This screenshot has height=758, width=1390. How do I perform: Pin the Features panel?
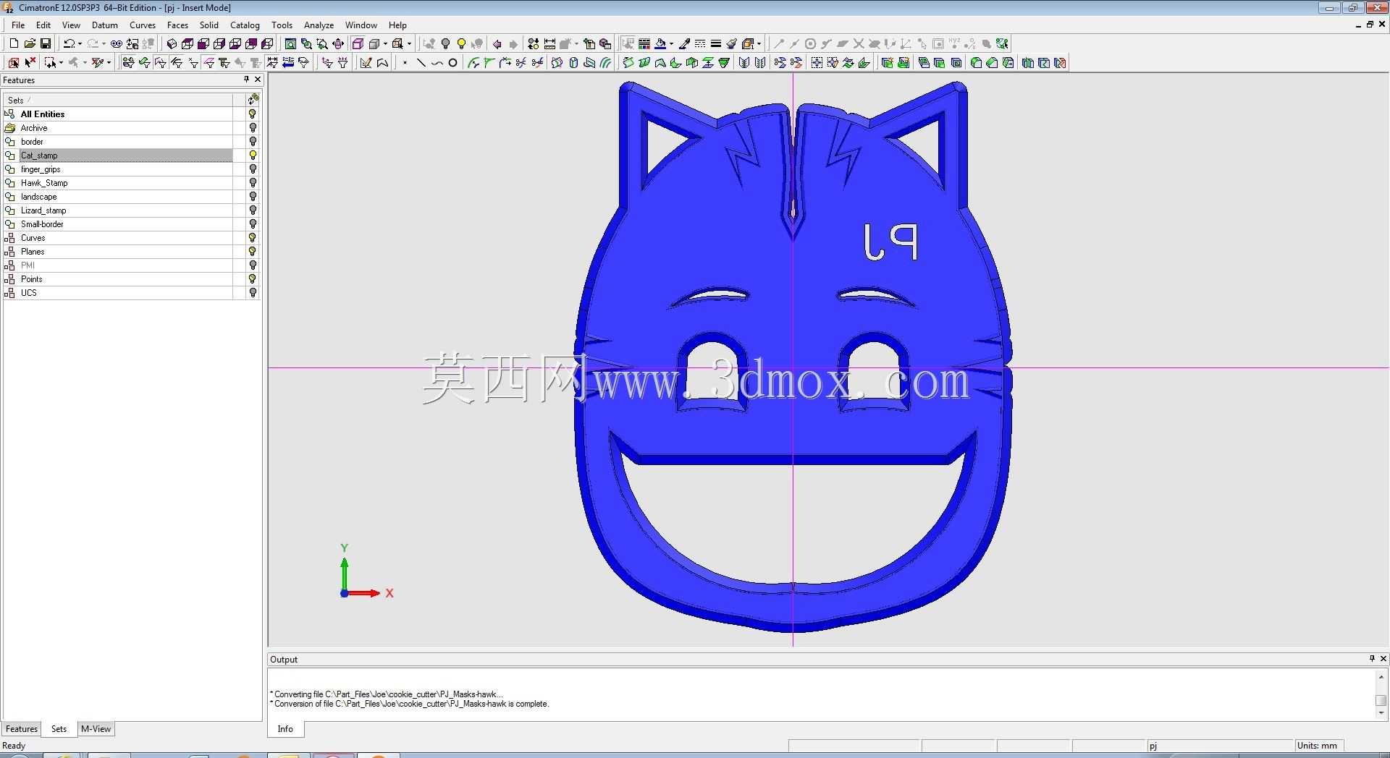pyautogui.click(x=246, y=80)
